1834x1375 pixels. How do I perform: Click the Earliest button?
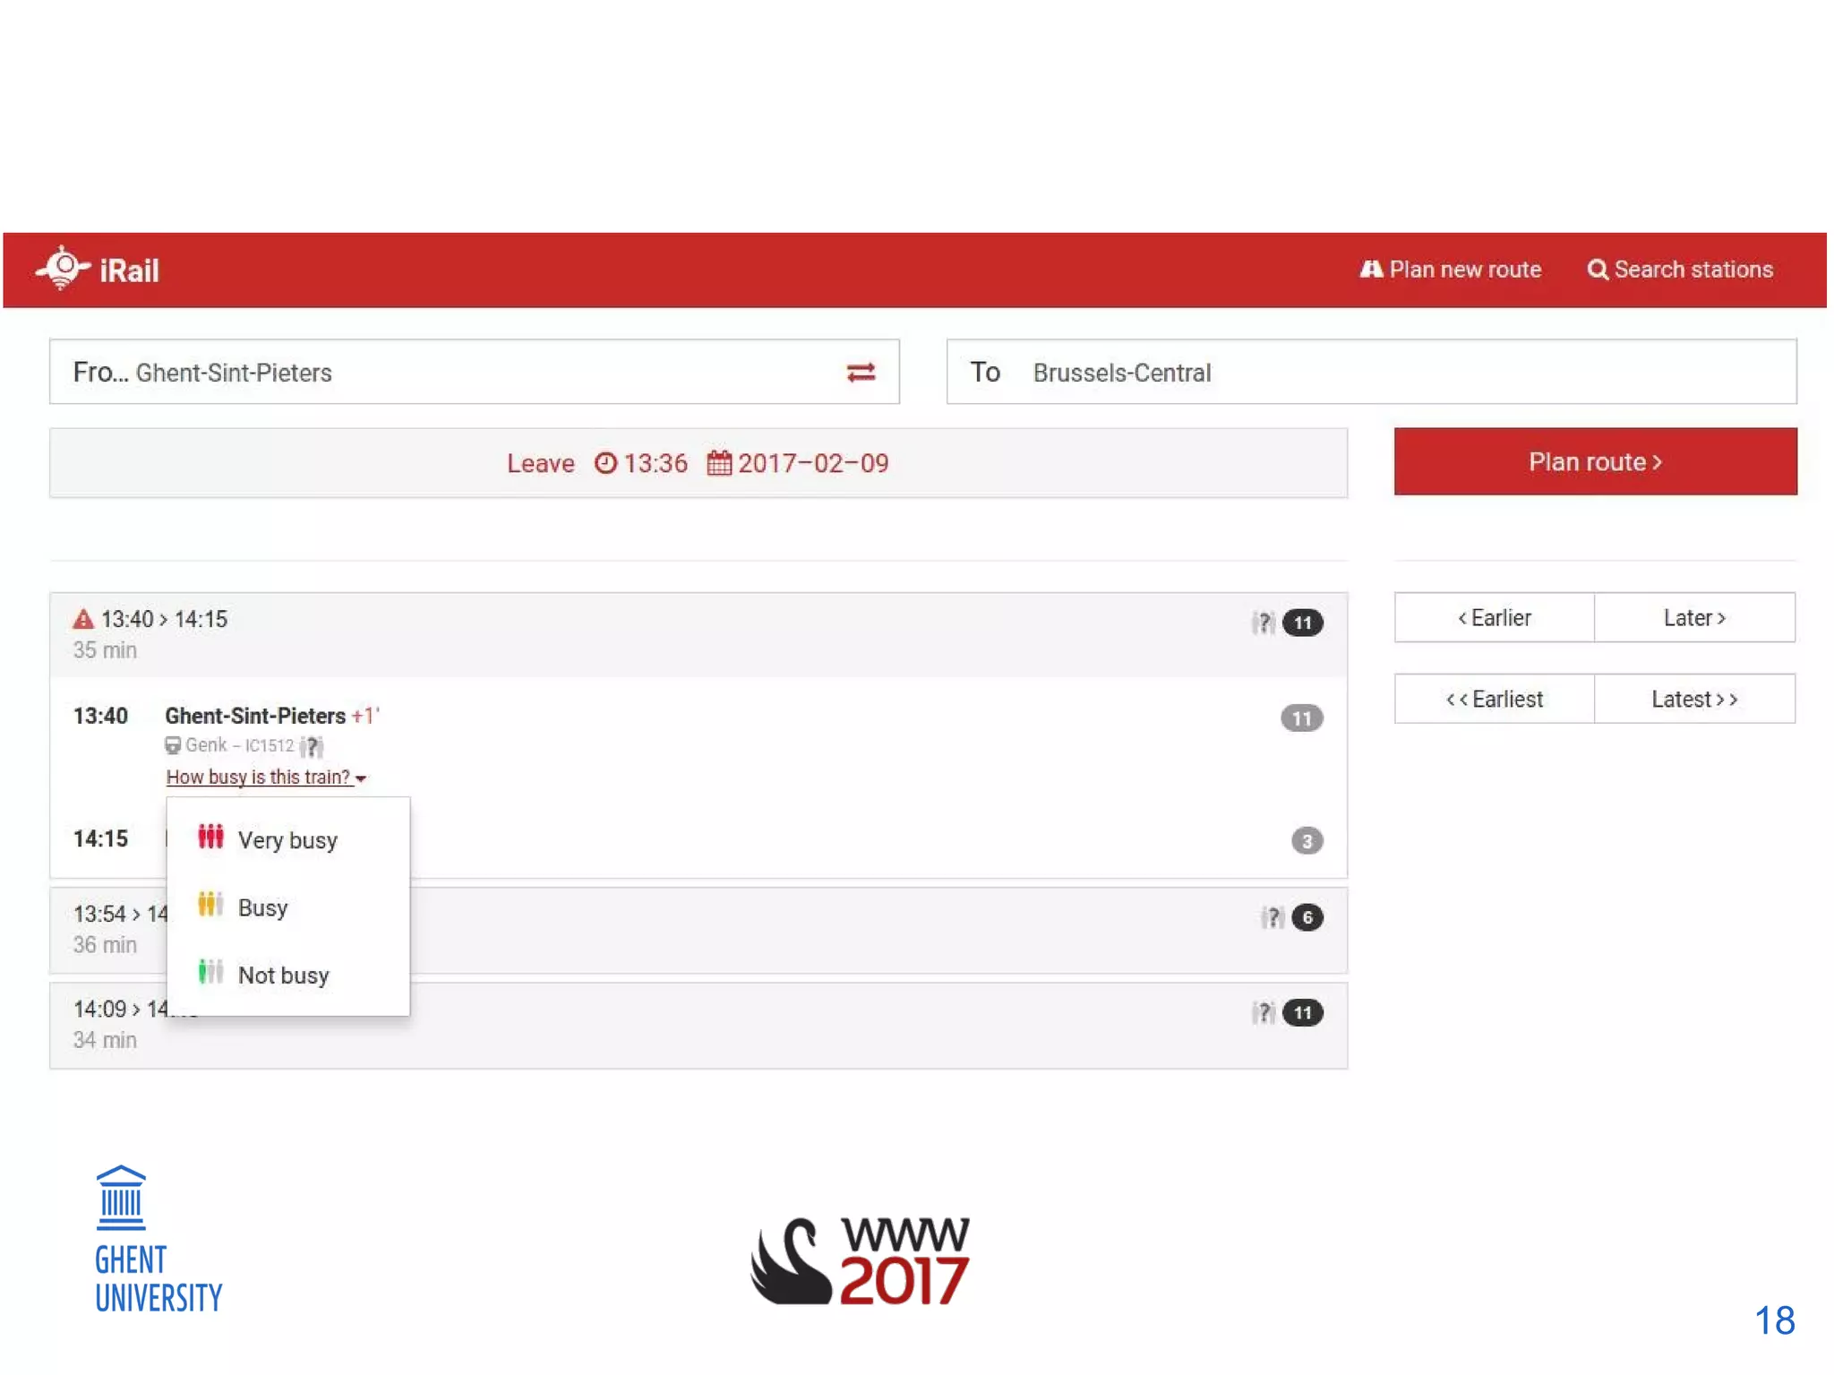click(1495, 700)
